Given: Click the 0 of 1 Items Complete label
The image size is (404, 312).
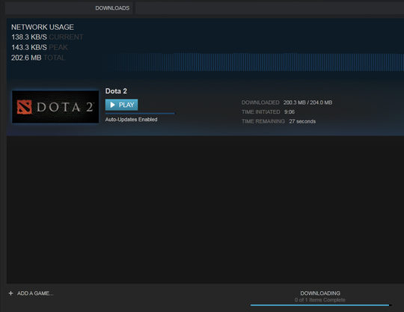Looking at the screenshot, I should [320, 300].
